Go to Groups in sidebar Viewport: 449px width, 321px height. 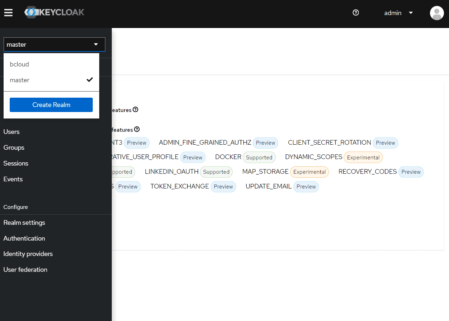pyautogui.click(x=14, y=148)
